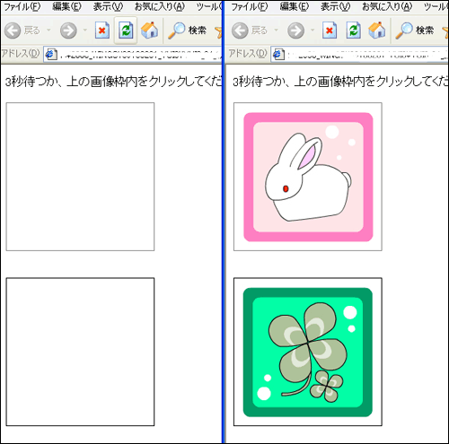Click Home icon in right browser window
449x444 pixels.
coord(377,30)
